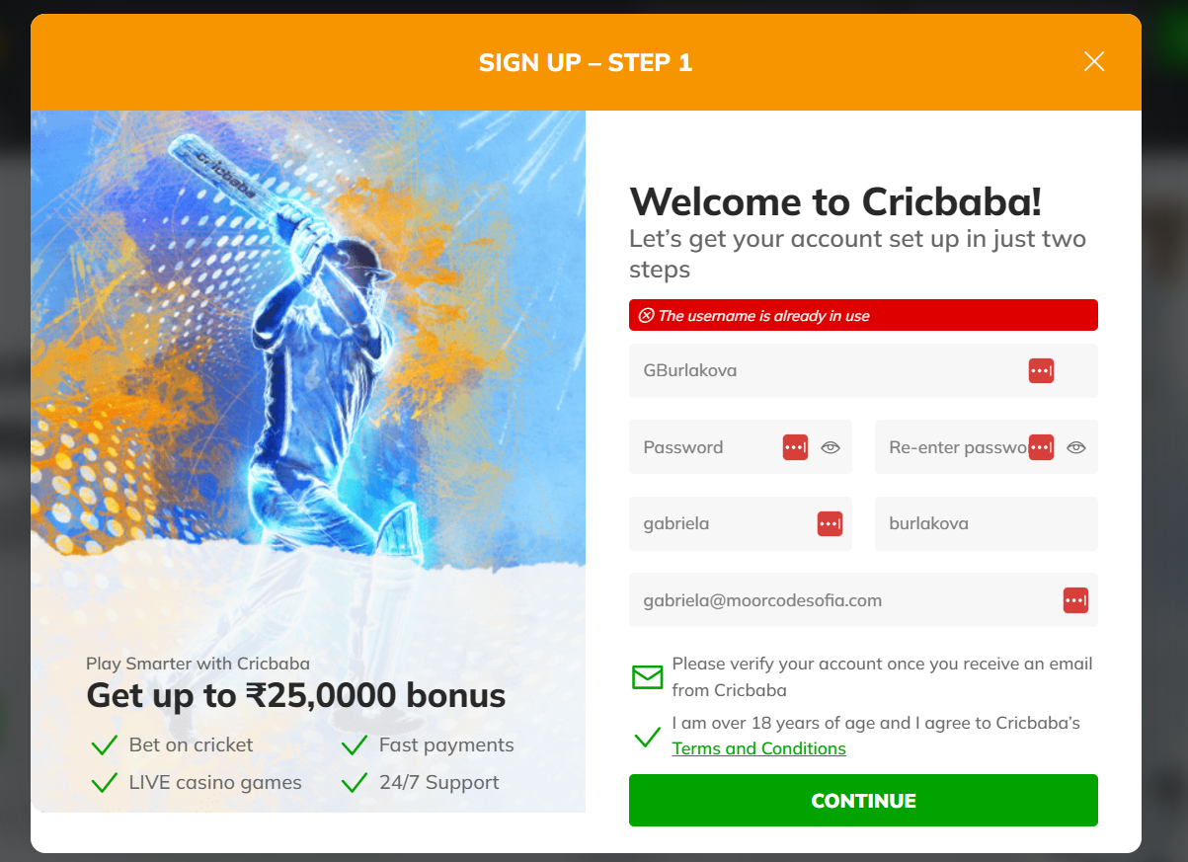Close the sign up dialog

(x=1093, y=62)
